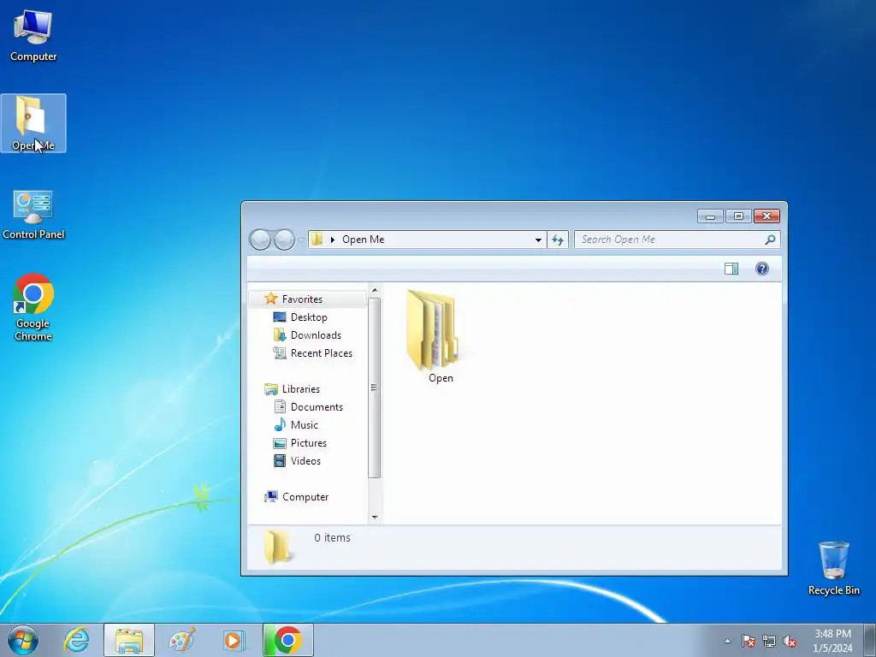The height and width of the screenshot is (657, 876).
Task: Click the Action Center flag icon
Action: [x=749, y=641]
